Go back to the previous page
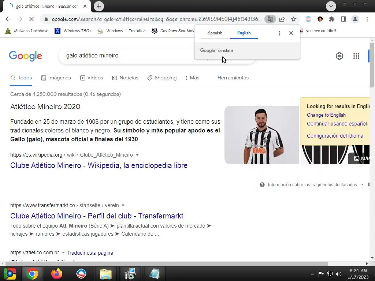 click(8, 19)
